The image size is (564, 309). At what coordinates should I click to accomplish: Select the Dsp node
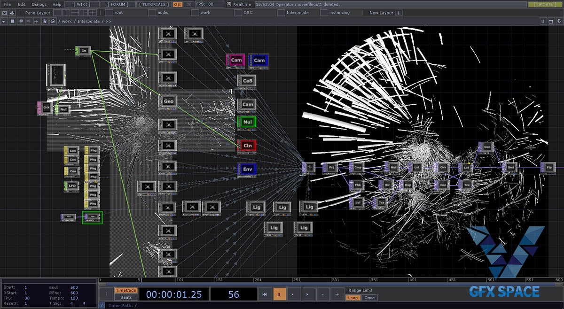coord(407,185)
